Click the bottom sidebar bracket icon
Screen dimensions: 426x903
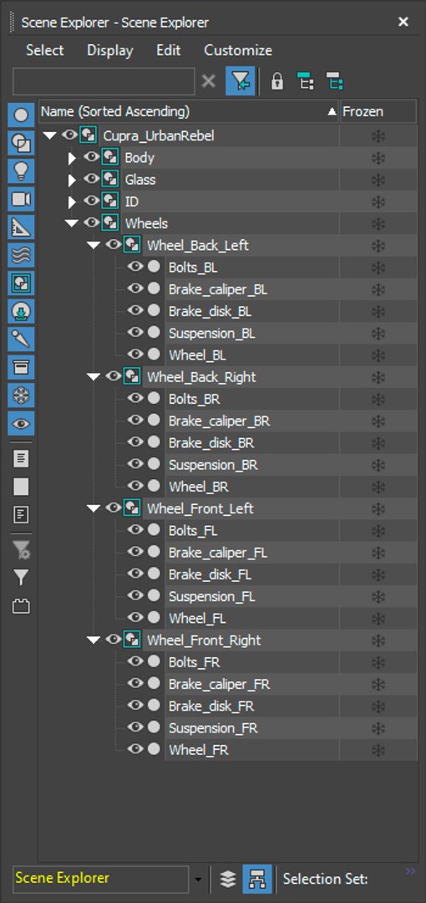21,606
